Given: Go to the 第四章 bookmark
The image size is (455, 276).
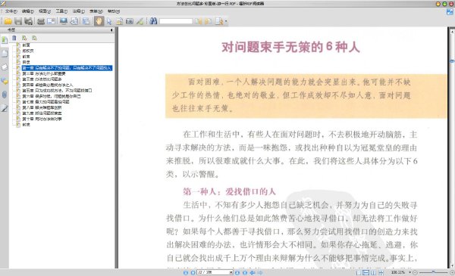Looking at the screenshot, I should [x=47, y=85].
